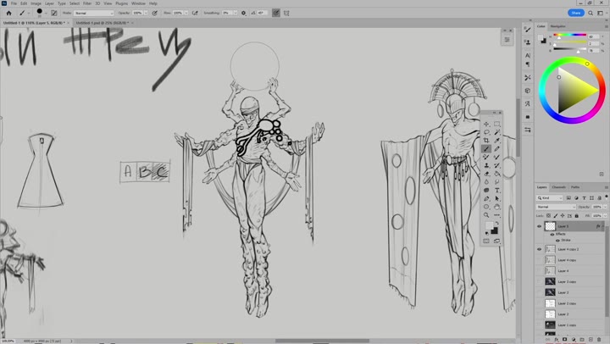Image resolution: width=610 pixels, height=344 pixels.
Task: Click delete layer trash icon
Action: click(x=599, y=339)
